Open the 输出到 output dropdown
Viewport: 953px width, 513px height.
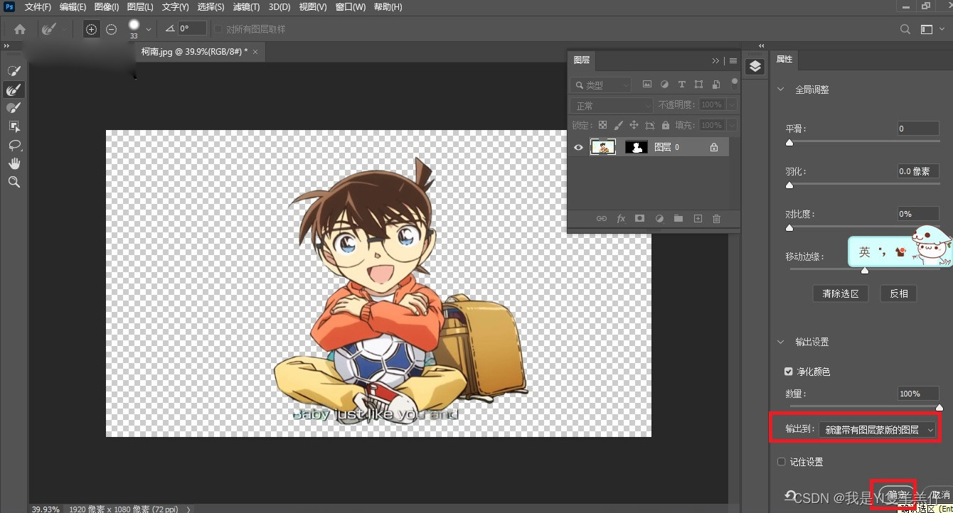(x=877, y=430)
